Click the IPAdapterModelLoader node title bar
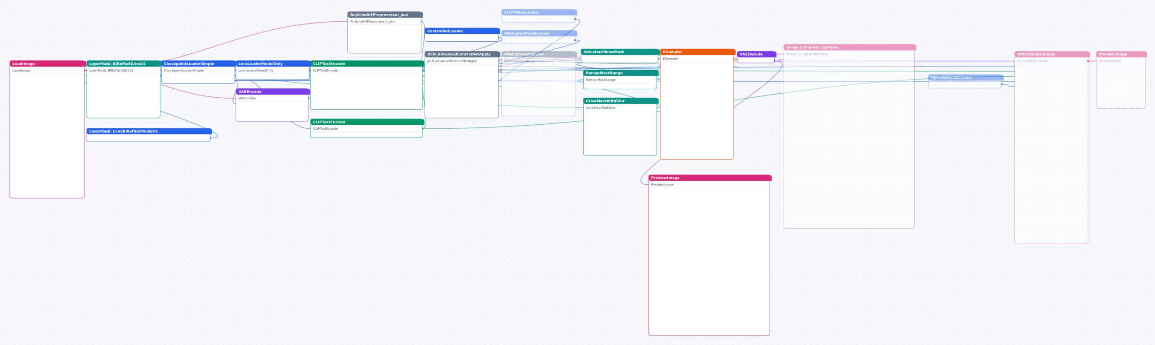This screenshot has width=1155, height=345. pos(539,33)
